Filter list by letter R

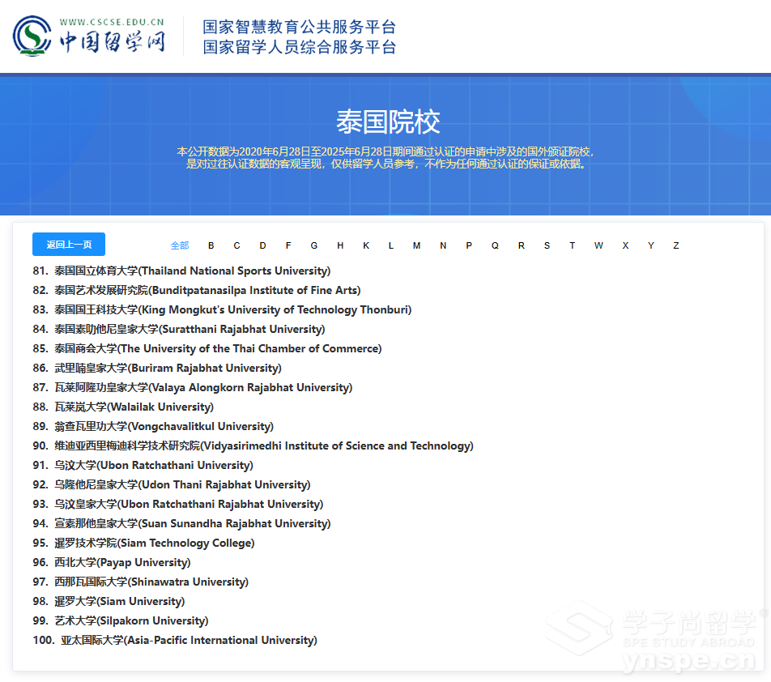[522, 245]
